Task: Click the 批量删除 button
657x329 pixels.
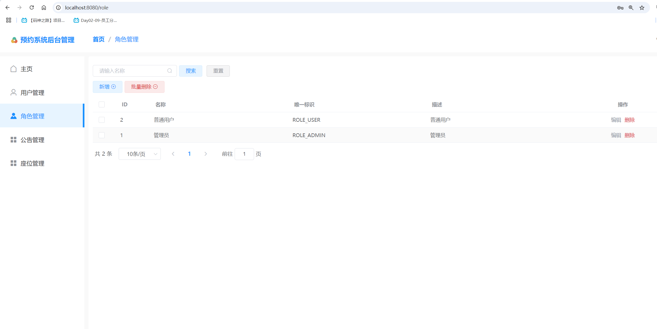Action: 144,87
